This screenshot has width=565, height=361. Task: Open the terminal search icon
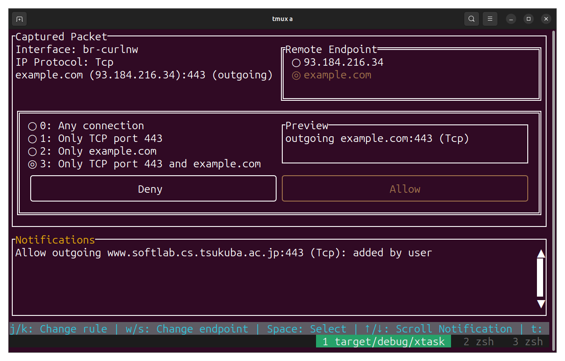[472, 19]
